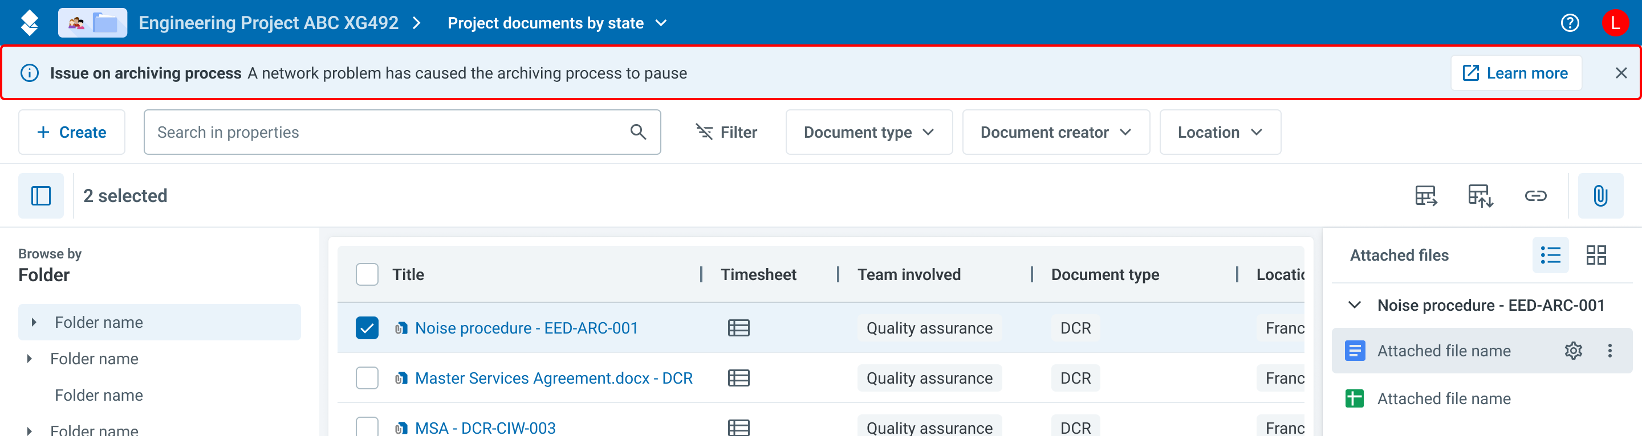
Task: Click attachment icon beside Master Services Agreement title
Action: coord(400,379)
